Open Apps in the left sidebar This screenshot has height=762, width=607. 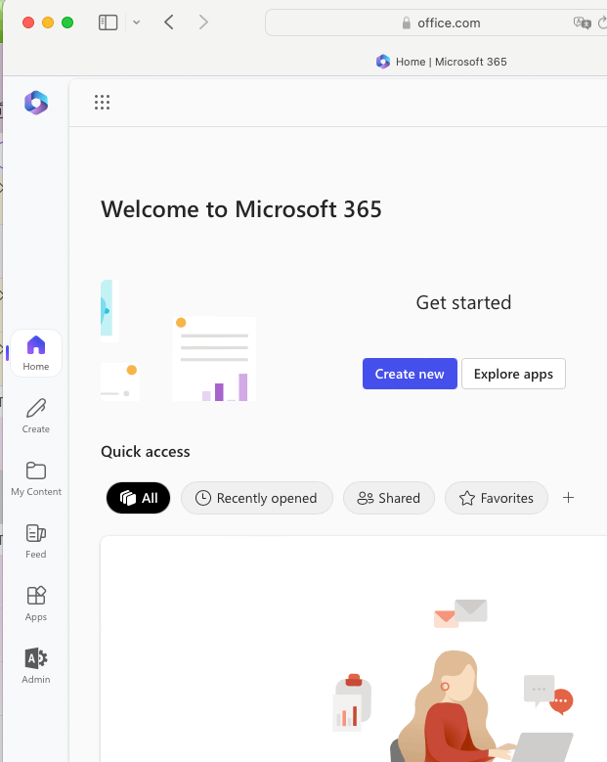[36, 604]
